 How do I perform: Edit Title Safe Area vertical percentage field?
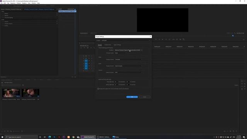127,82
